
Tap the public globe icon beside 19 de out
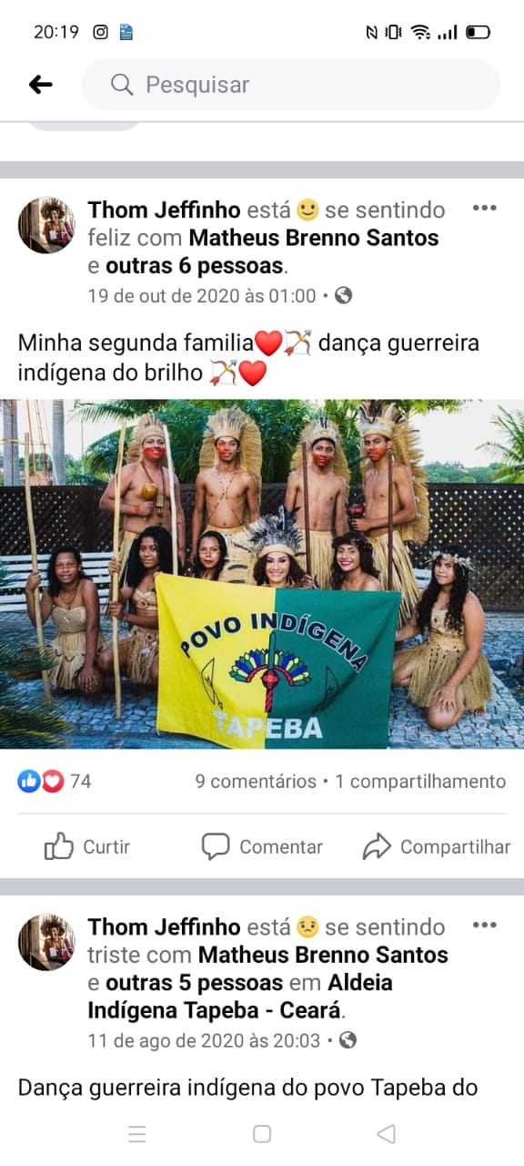pos(343,295)
